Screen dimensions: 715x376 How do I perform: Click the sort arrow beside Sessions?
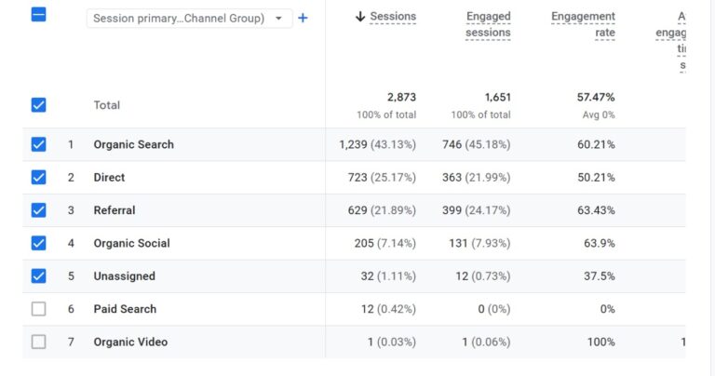tap(360, 17)
